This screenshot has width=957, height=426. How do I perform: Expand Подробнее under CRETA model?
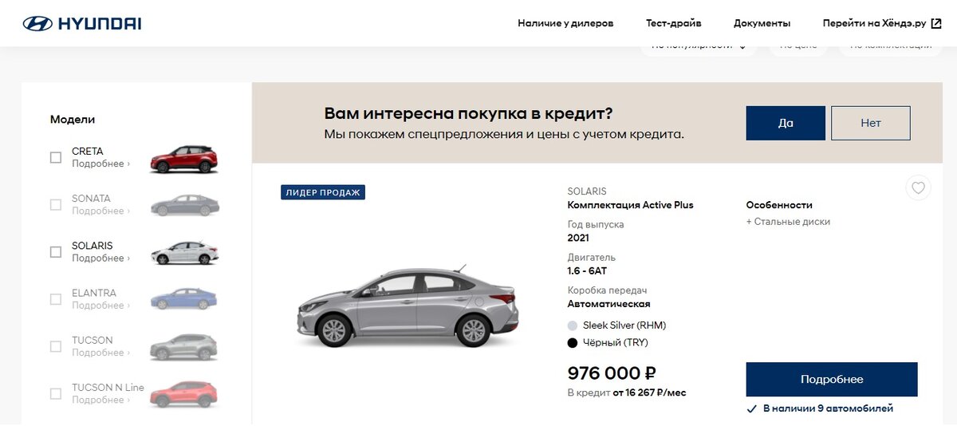100,164
